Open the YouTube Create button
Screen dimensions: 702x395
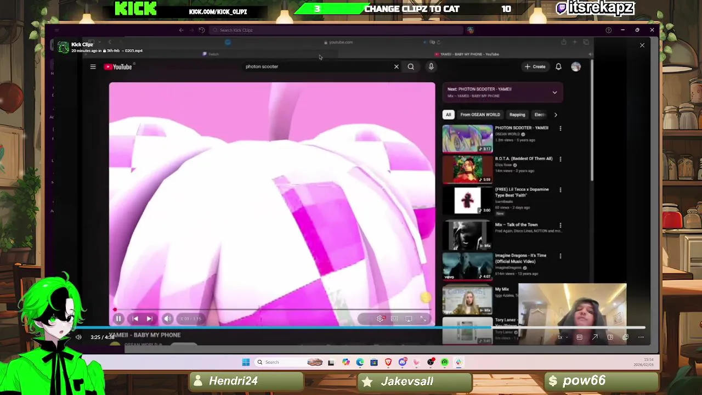535,66
